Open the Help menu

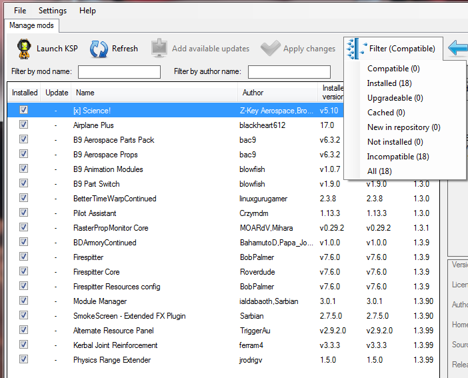click(x=87, y=11)
